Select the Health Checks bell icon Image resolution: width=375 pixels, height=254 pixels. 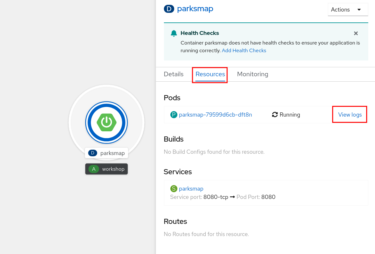pyautogui.click(x=174, y=33)
